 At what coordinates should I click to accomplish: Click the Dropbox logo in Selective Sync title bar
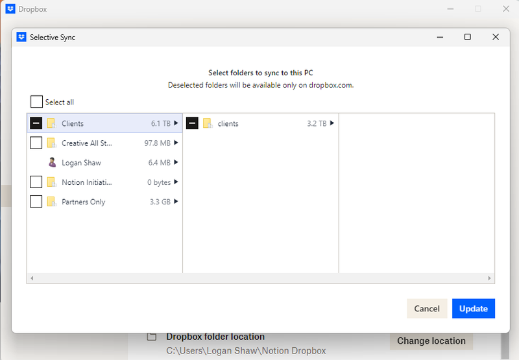pyautogui.click(x=21, y=37)
